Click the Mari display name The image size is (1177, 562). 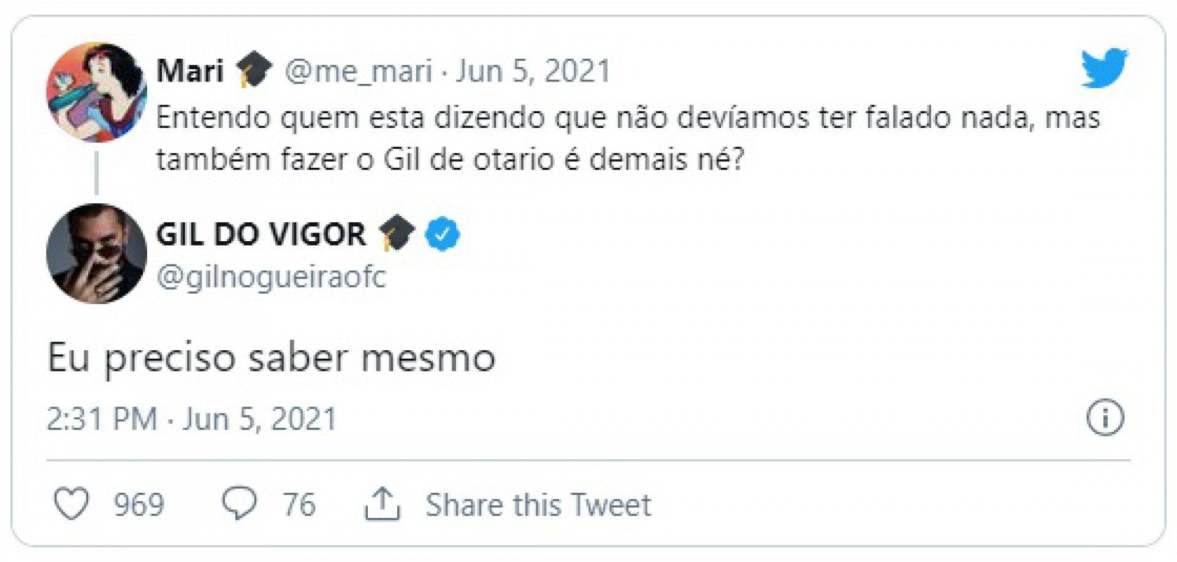pyautogui.click(x=189, y=71)
